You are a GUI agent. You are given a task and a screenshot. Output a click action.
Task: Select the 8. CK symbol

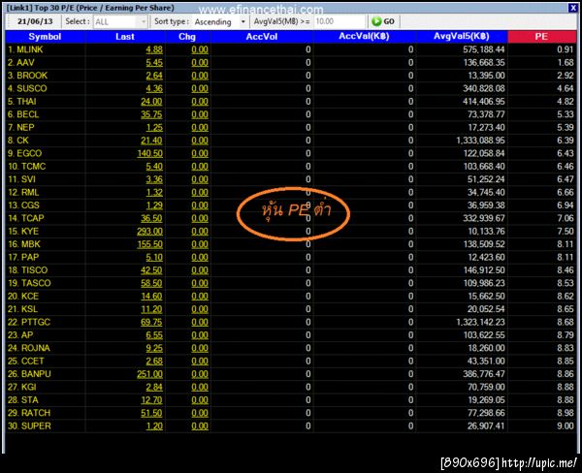[x=18, y=141]
